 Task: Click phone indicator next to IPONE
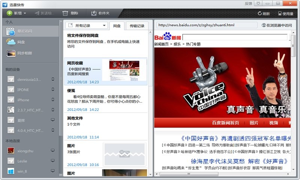click(53, 89)
